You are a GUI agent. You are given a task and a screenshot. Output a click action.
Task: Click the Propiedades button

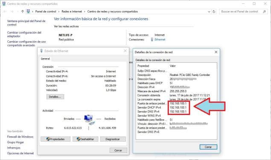pyautogui.click(x=55, y=139)
